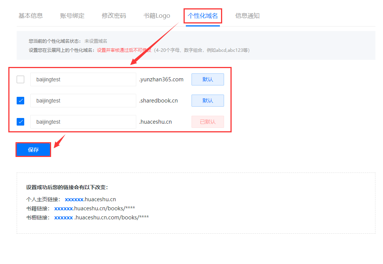Click the 书籍链接 example URL
The height and width of the screenshot is (264, 383).
coord(94,208)
